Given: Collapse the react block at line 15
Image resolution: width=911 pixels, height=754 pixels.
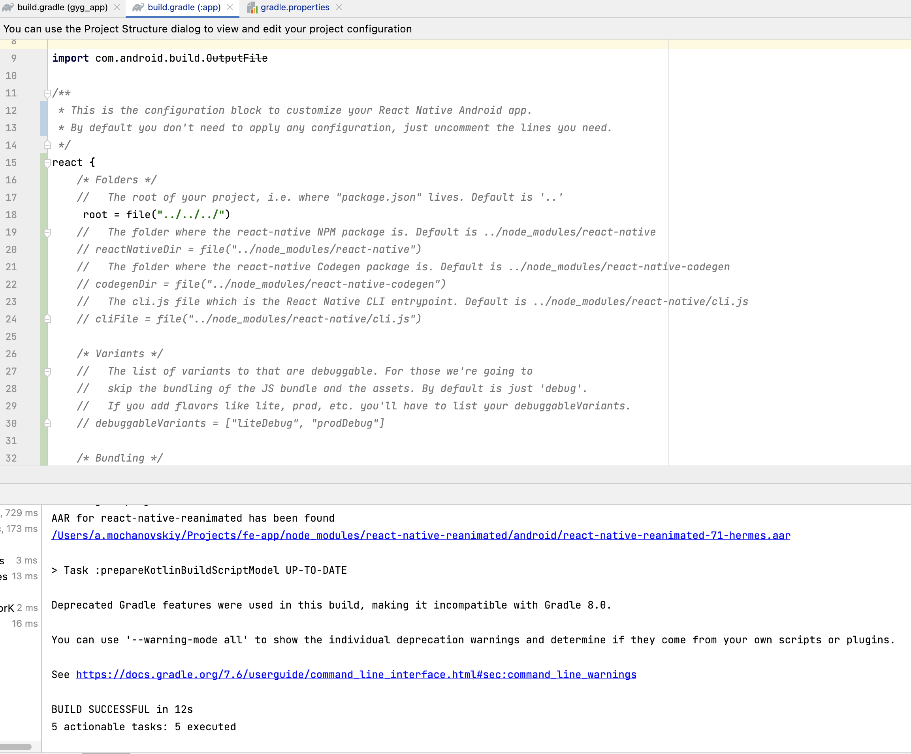Looking at the screenshot, I should pos(47,163).
